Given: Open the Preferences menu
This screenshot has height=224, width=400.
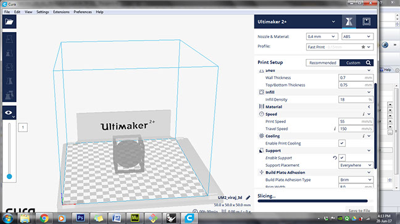Looking at the screenshot, I should [83, 12].
